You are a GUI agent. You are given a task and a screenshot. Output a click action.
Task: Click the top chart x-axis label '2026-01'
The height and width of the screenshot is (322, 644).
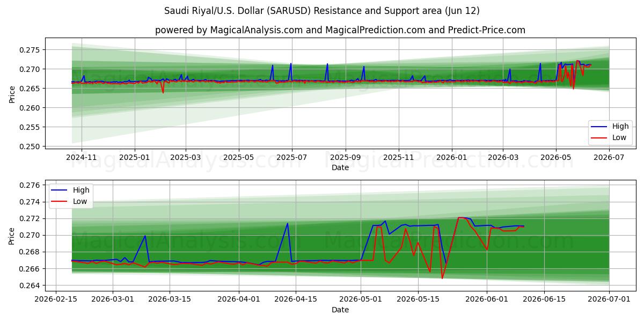coord(451,157)
